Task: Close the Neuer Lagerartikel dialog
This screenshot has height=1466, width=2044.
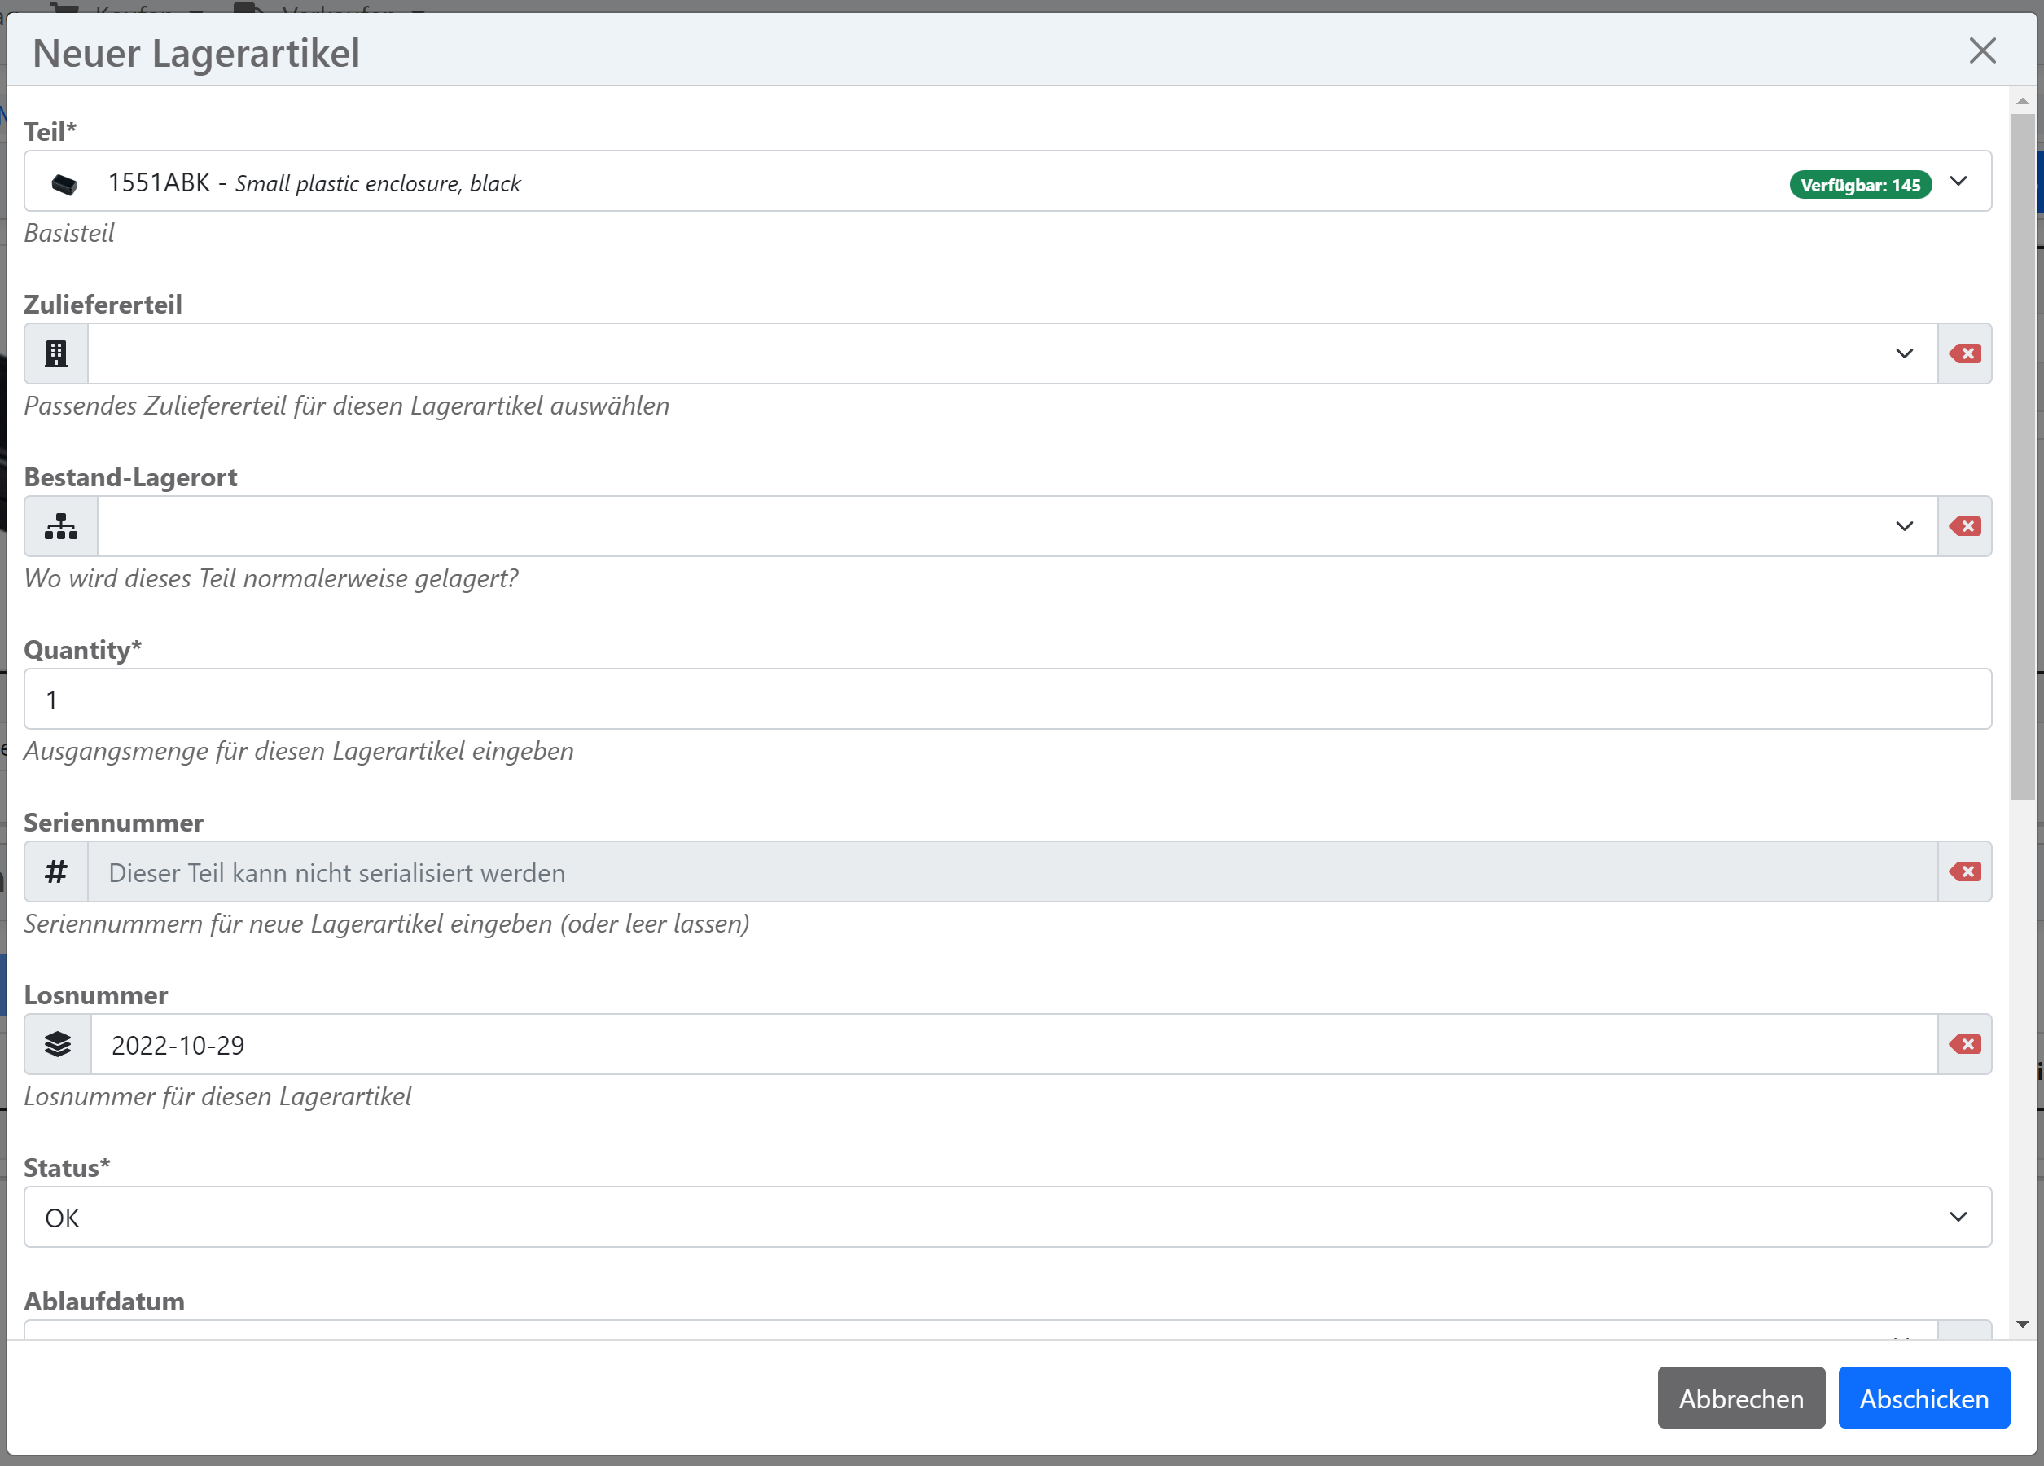Action: pos(1983,51)
